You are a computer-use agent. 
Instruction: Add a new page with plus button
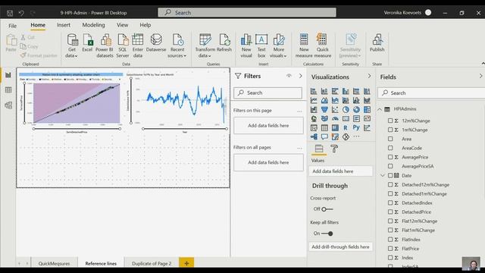coord(186,263)
